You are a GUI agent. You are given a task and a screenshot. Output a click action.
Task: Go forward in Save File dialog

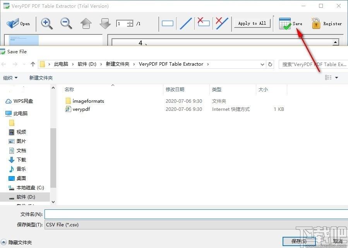click(15, 64)
